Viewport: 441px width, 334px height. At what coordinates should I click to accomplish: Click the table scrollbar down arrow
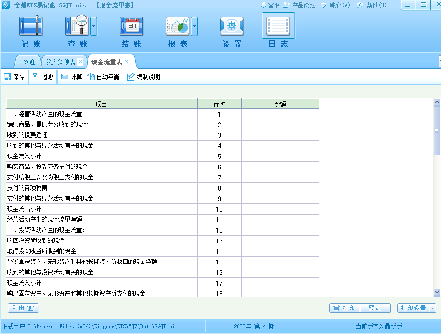click(437, 292)
